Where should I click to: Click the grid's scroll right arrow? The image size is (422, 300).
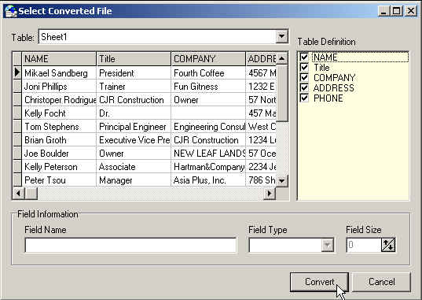[270, 194]
